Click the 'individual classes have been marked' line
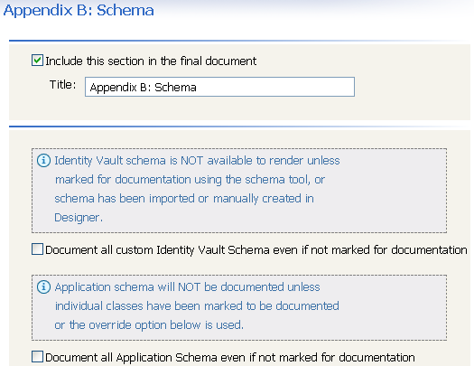The image size is (474, 366). point(197,305)
